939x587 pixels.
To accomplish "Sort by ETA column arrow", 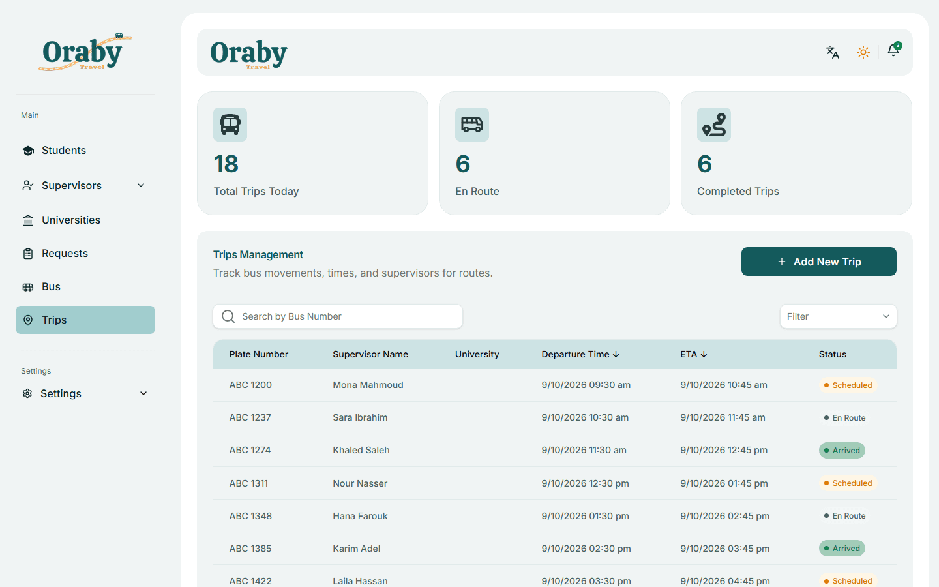I will pyautogui.click(x=704, y=354).
